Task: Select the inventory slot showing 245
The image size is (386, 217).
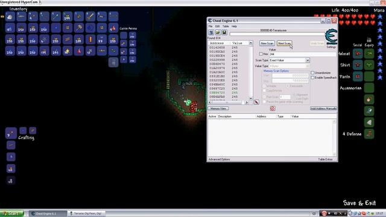Action: click(x=56, y=51)
